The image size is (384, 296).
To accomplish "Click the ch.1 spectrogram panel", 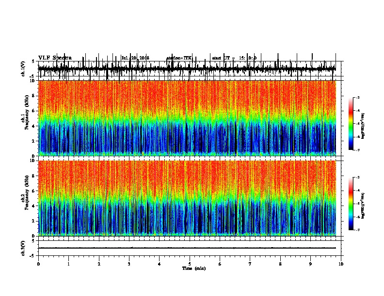I will click(x=190, y=118).
